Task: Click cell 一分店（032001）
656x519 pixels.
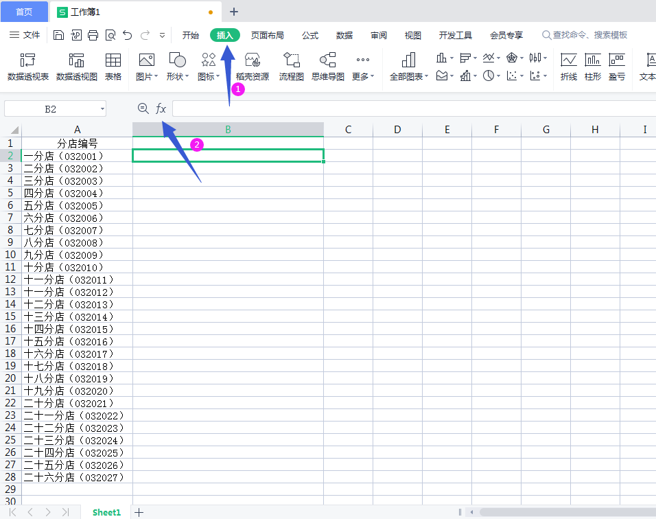Action: pyautogui.click(x=77, y=156)
